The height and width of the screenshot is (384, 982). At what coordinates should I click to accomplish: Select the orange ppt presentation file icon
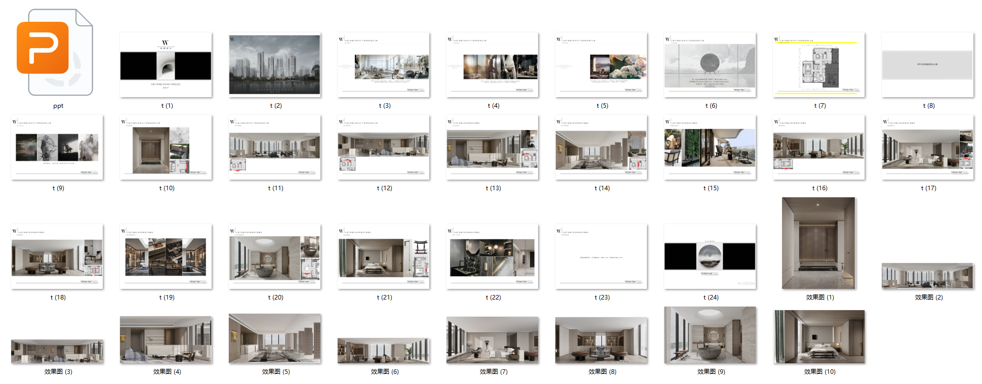click(55, 52)
